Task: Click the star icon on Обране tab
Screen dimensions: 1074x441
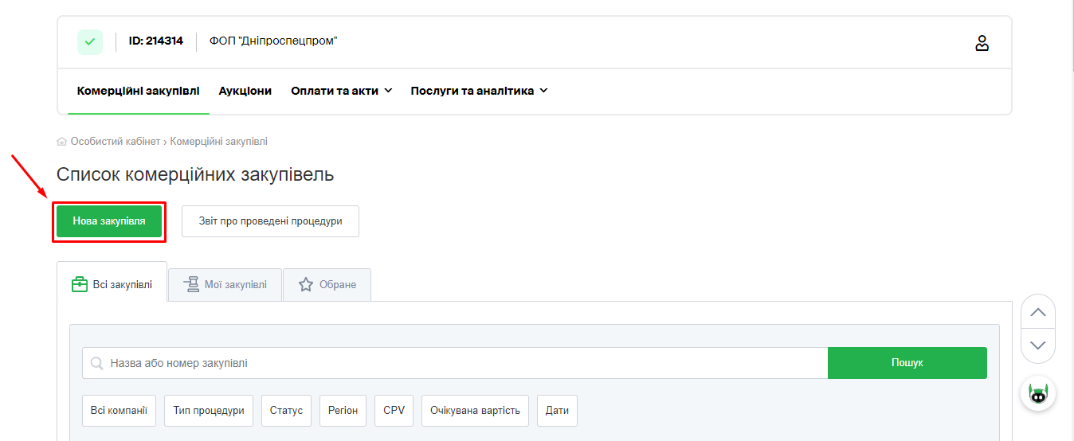Action: pyautogui.click(x=306, y=285)
